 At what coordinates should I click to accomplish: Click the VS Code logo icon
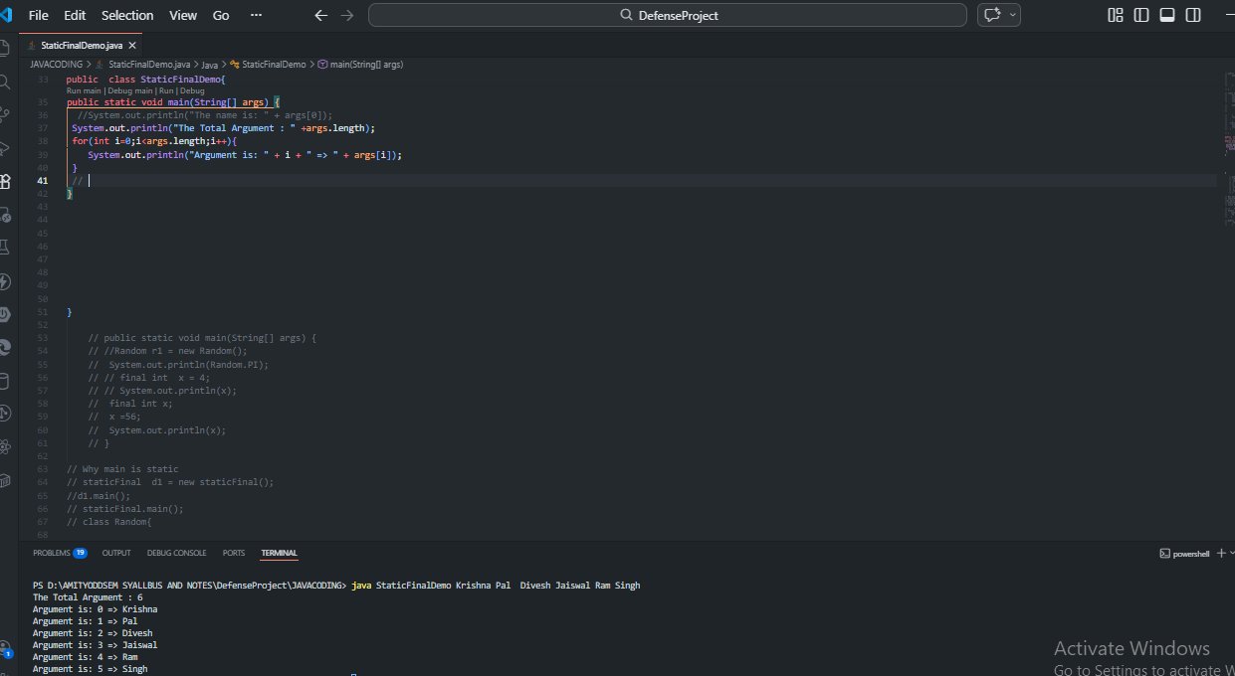[x=7, y=15]
